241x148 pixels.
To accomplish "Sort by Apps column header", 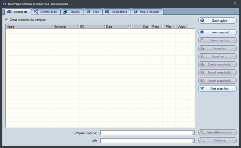I will pyautogui.click(x=182, y=26).
